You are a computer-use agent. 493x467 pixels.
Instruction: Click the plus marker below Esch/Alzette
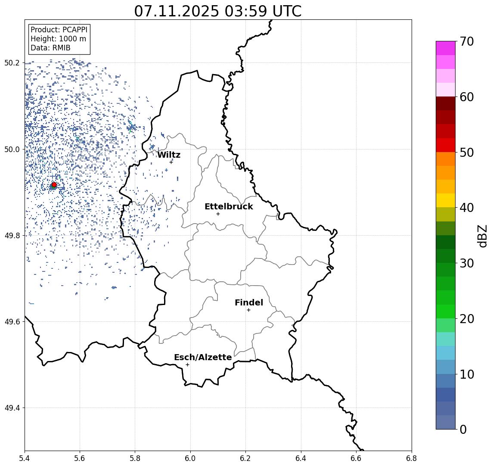click(x=187, y=365)
